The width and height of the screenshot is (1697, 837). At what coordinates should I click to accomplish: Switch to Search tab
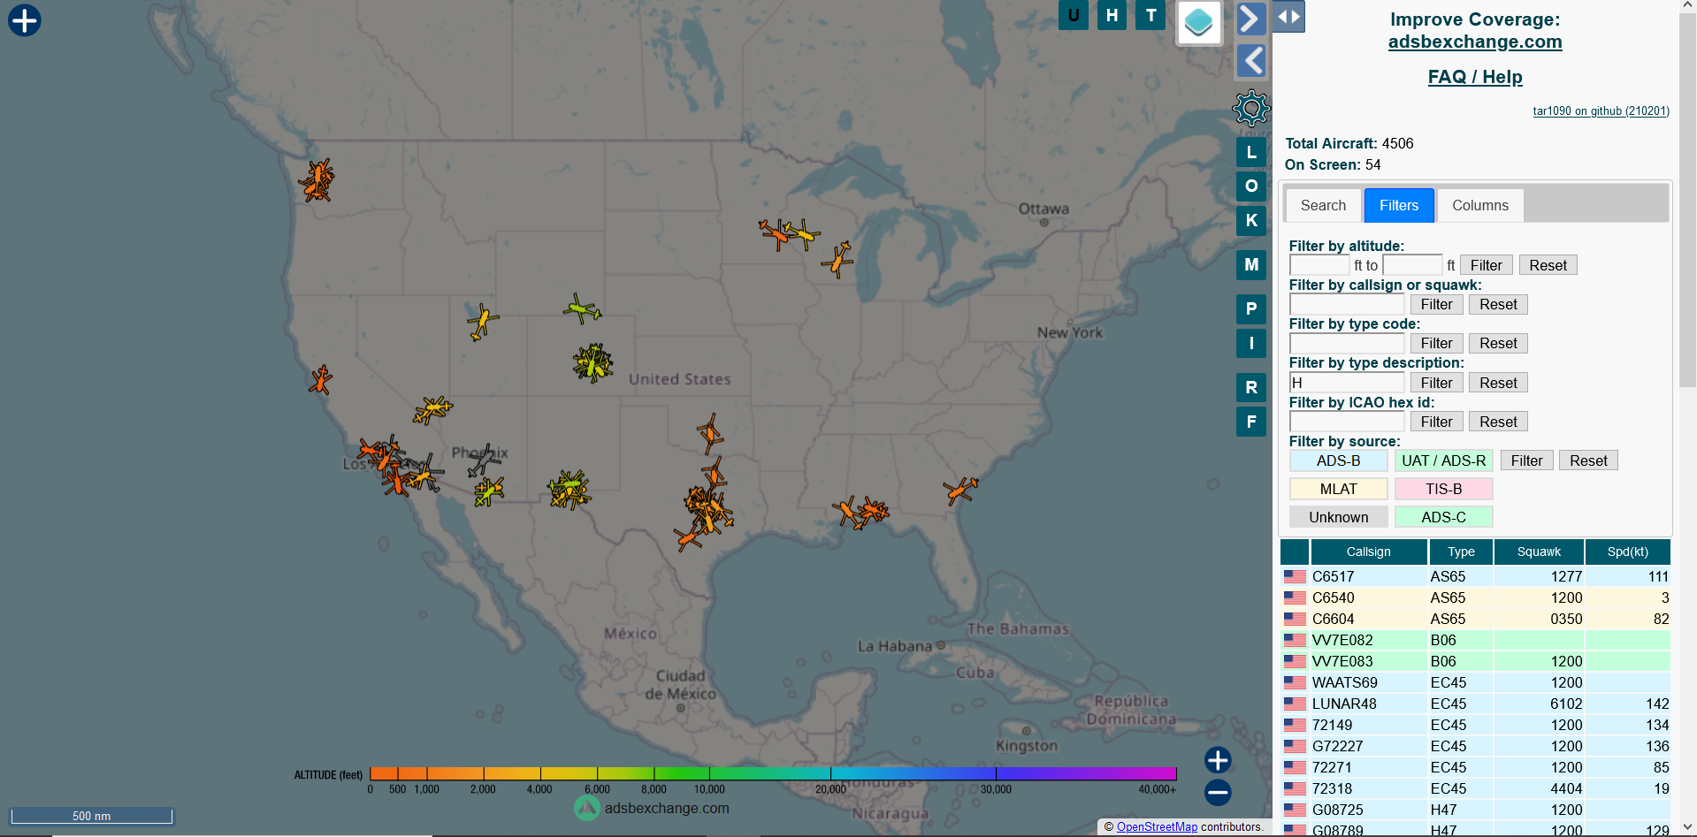click(x=1323, y=205)
